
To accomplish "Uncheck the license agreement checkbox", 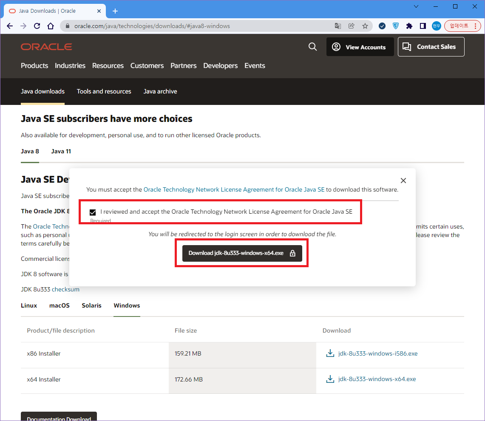I will (x=93, y=212).
